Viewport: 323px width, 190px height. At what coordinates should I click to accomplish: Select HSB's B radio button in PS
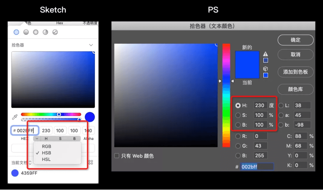coord(238,125)
